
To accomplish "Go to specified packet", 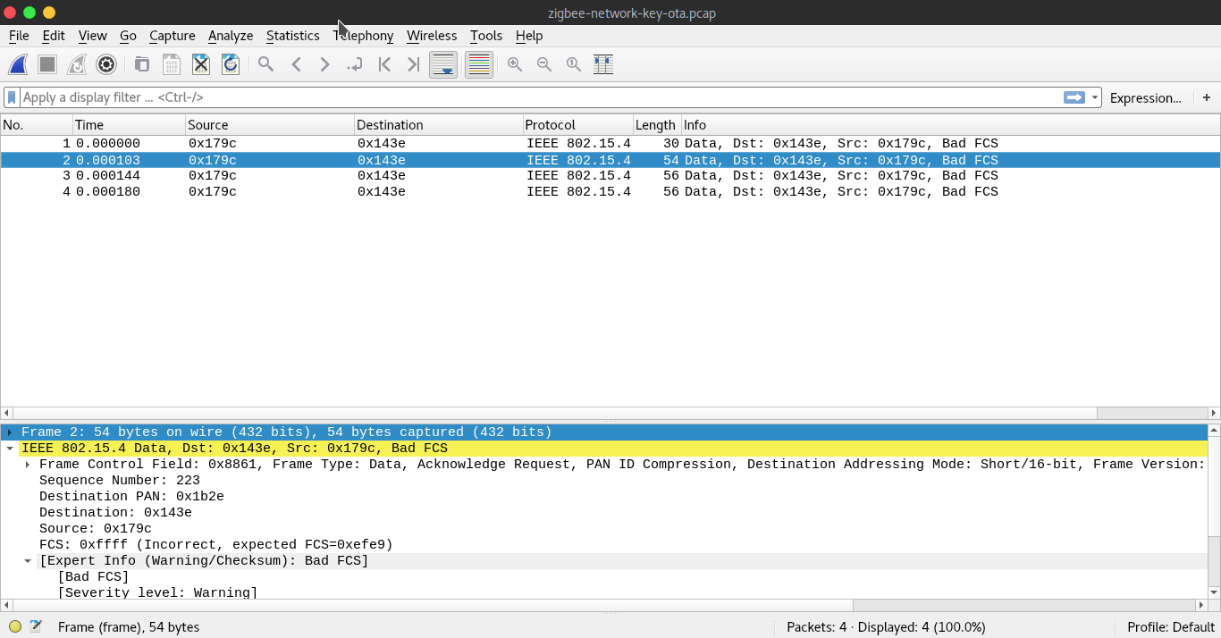I will click(355, 64).
